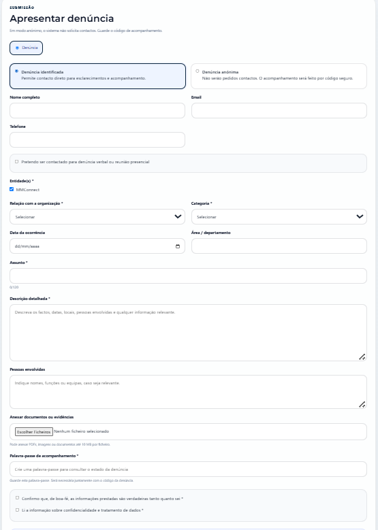Grab the resize handle of Descrição detalhada textarea
This screenshot has height=530, width=378.
coord(362,357)
